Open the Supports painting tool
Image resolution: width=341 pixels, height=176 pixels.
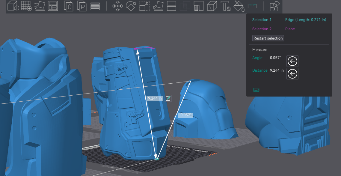[x=199, y=6]
